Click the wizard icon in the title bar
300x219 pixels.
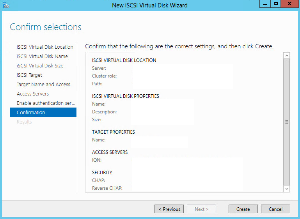(5, 5)
